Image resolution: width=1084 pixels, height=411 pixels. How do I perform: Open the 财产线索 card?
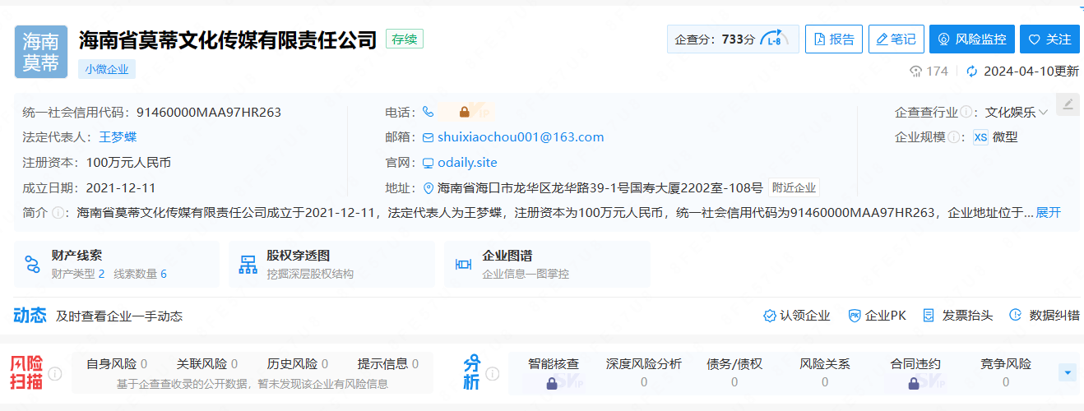point(116,264)
